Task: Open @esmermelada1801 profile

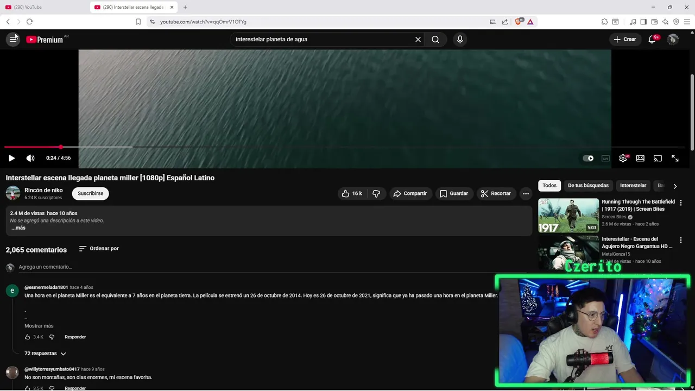Action: (46, 287)
